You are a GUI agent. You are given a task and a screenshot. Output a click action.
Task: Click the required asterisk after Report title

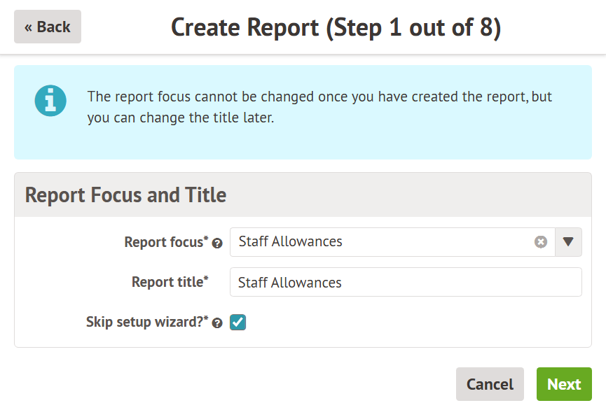206,280
